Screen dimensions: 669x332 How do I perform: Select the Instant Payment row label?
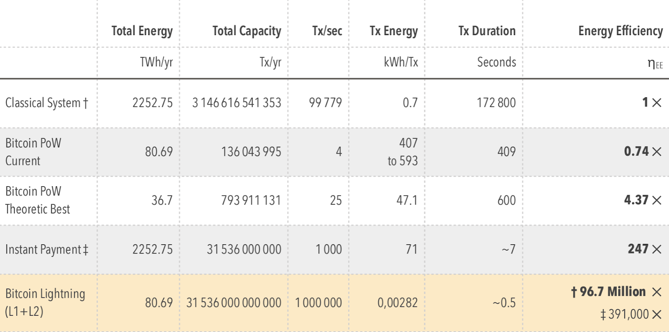click(46, 249)
